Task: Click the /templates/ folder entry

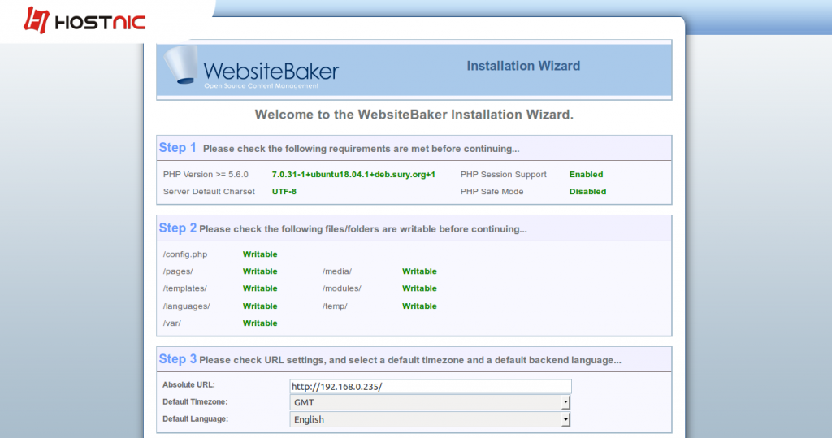Action: point(185,288)
